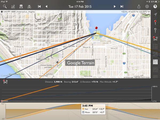Choose the Google Terrain map type thumbnail
160x120 pixels.
point(155,62)
